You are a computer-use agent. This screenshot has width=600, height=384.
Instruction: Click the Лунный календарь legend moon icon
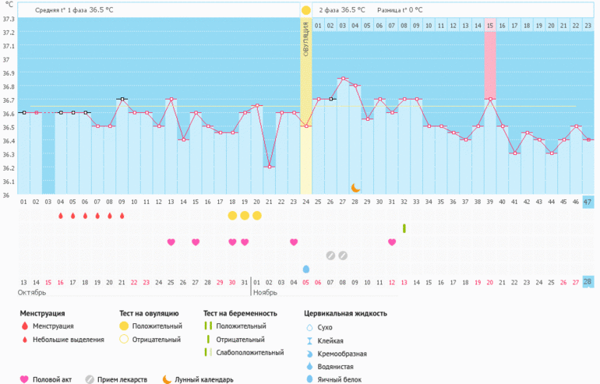[167, 379]
